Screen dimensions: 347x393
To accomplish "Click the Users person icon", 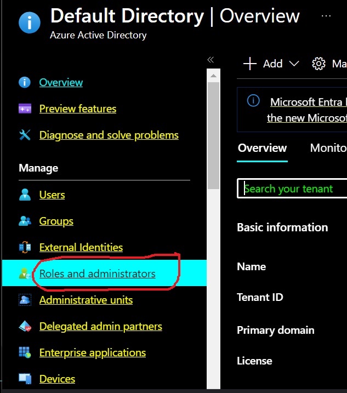I will tap(25, 195).
